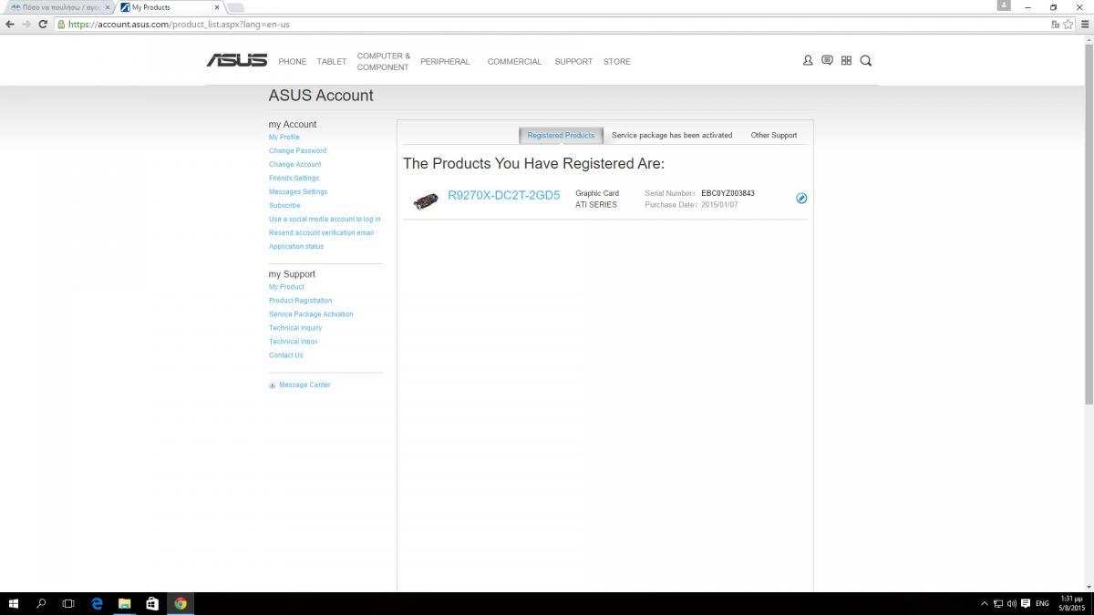Image resolution: width=1094 pixels, height=615 pixels.
Task: Open the search magnifier icon in ASUS header
Action: coord(866,60)
